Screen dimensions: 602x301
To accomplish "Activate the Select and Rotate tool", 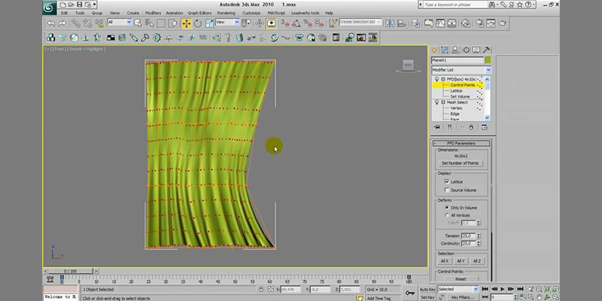I will [198, 23].
